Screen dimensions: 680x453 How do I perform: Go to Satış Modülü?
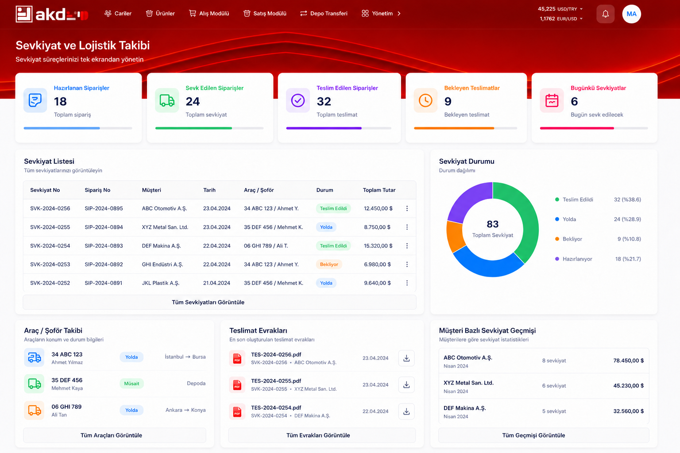(x=265, y=14)
